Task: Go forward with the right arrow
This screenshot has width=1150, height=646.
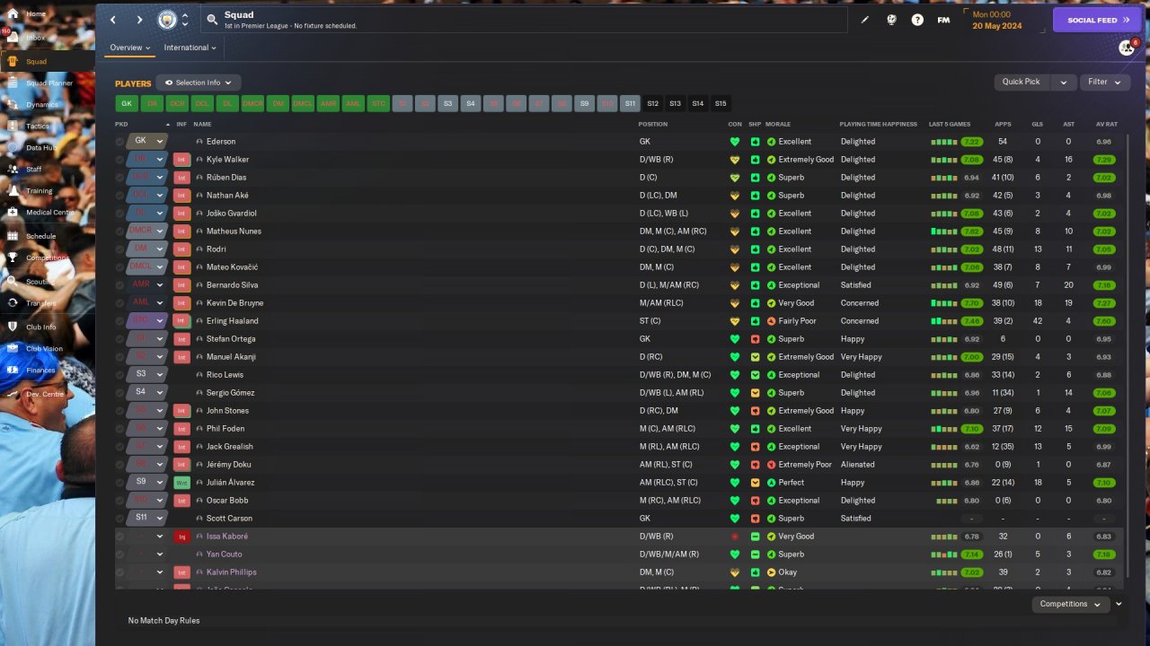Action: point(139,20)
